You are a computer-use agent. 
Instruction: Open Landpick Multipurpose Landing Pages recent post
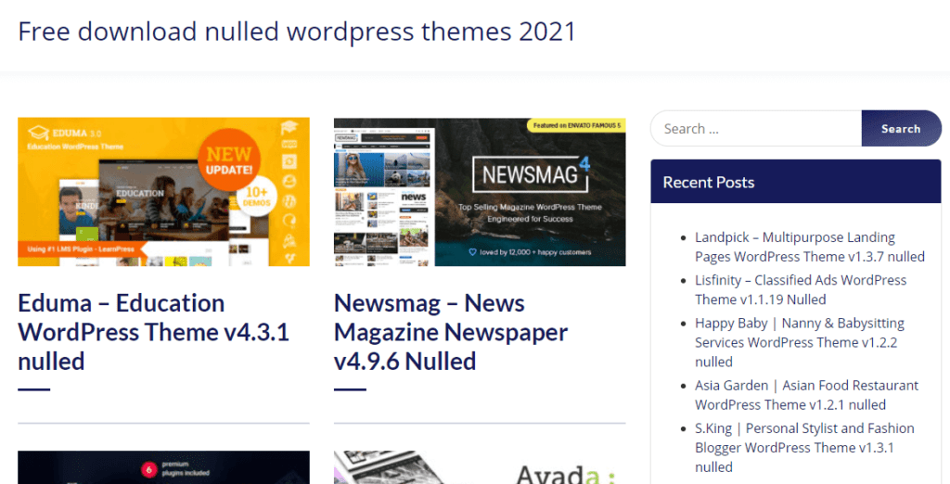(809, 247)
